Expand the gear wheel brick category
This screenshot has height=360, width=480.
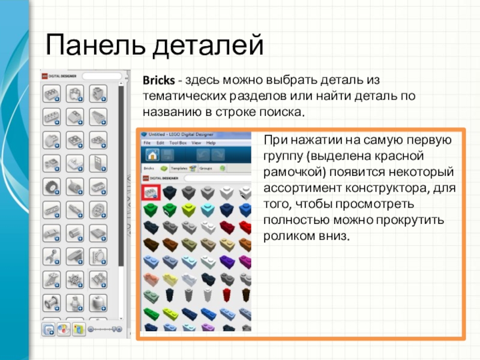click(x=50, y=186)
